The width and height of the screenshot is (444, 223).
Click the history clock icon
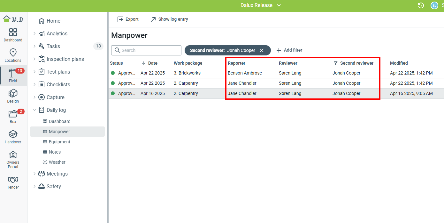[421, 5]
